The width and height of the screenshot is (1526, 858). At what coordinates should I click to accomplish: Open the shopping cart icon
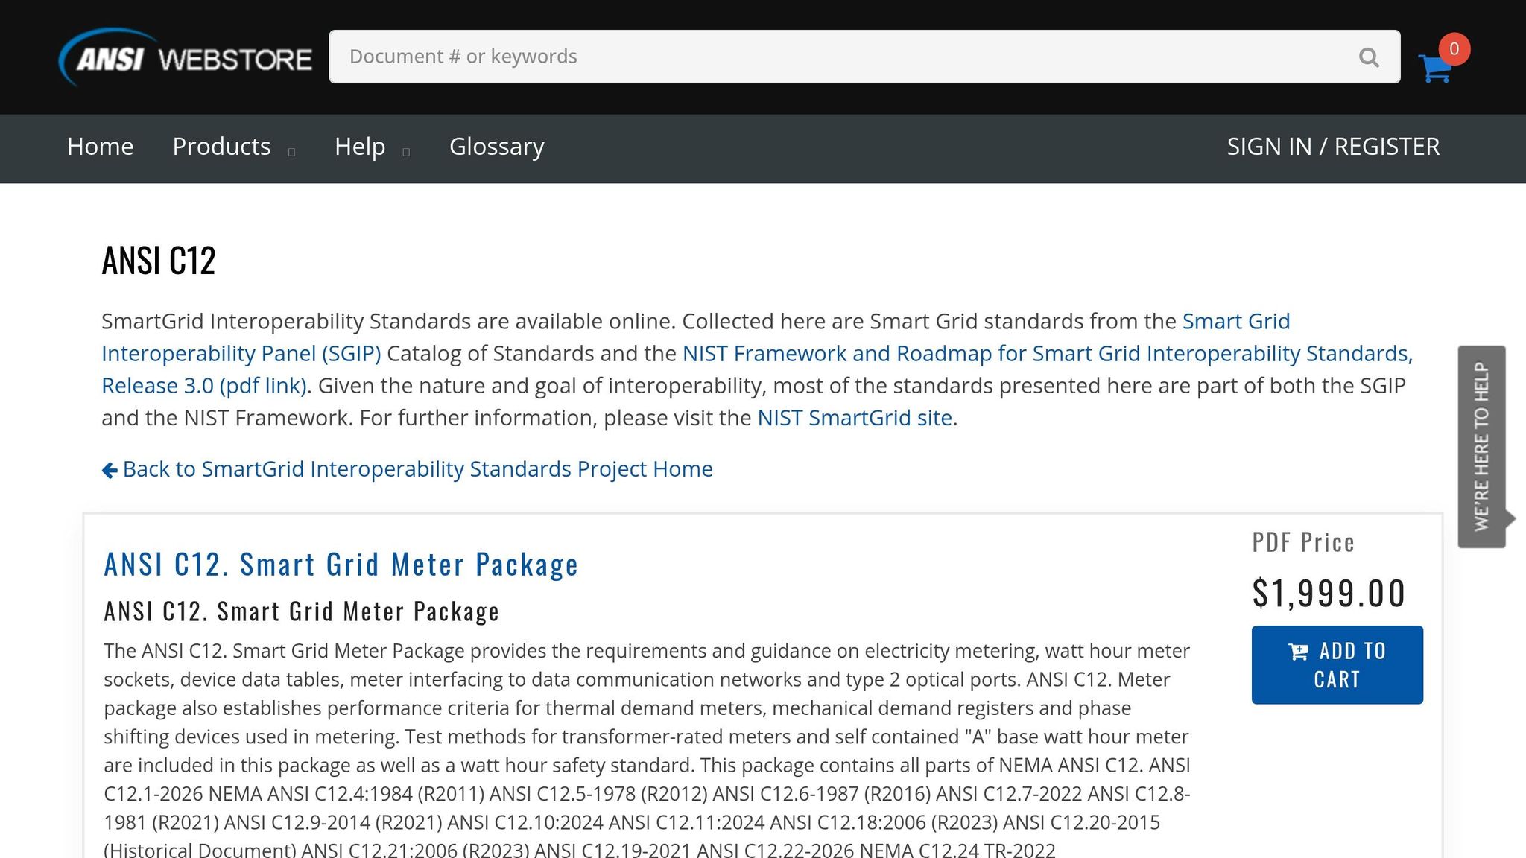1434,69
